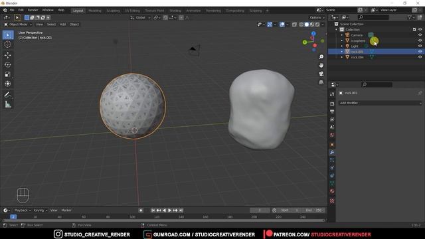Viewport: 425px width, 239px height.
Task: Click the End frame 250 field
Action: [x=313, y=210]
